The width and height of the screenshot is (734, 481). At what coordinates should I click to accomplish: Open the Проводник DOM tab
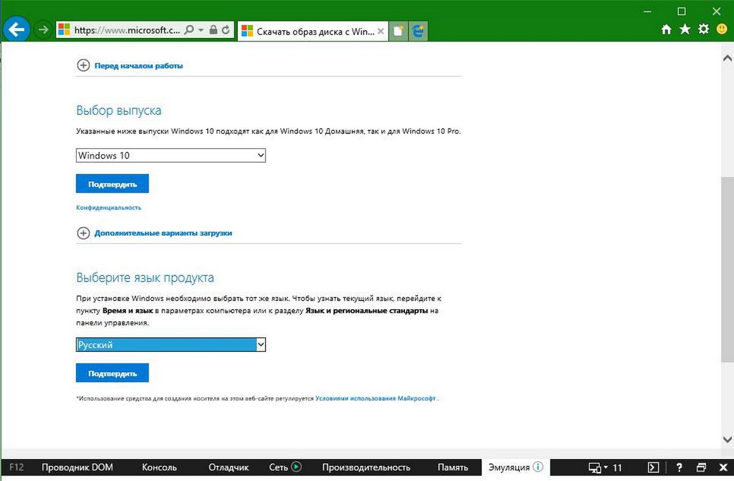77,467
